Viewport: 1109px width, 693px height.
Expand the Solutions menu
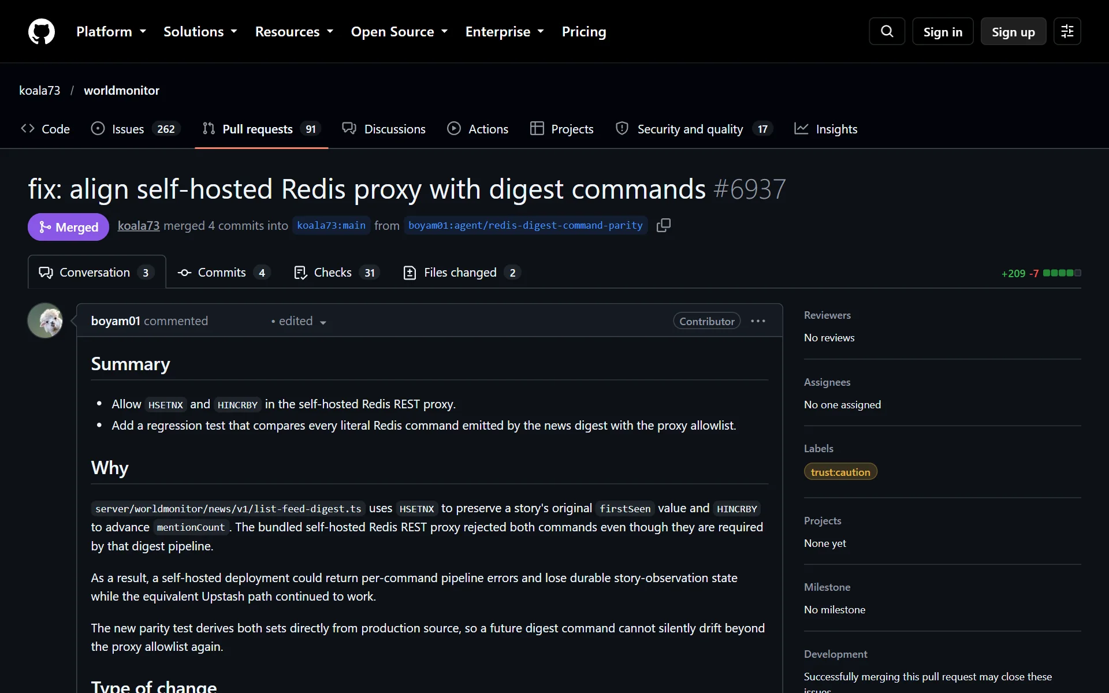(x=200, y=32)
